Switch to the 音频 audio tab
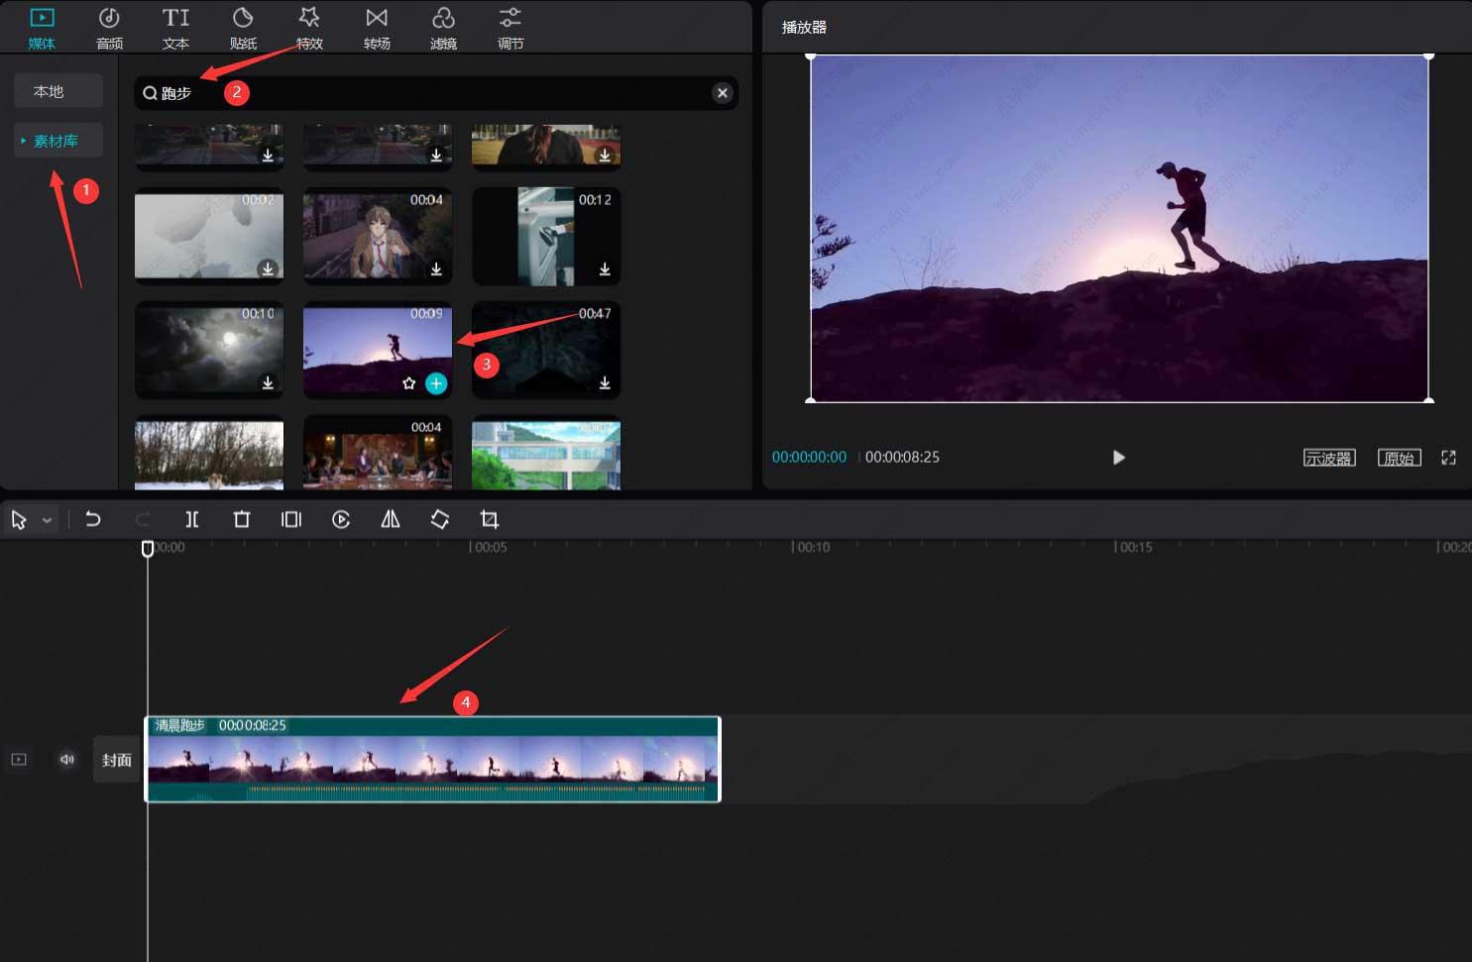The image size is (1472, 962). point(109,28)
